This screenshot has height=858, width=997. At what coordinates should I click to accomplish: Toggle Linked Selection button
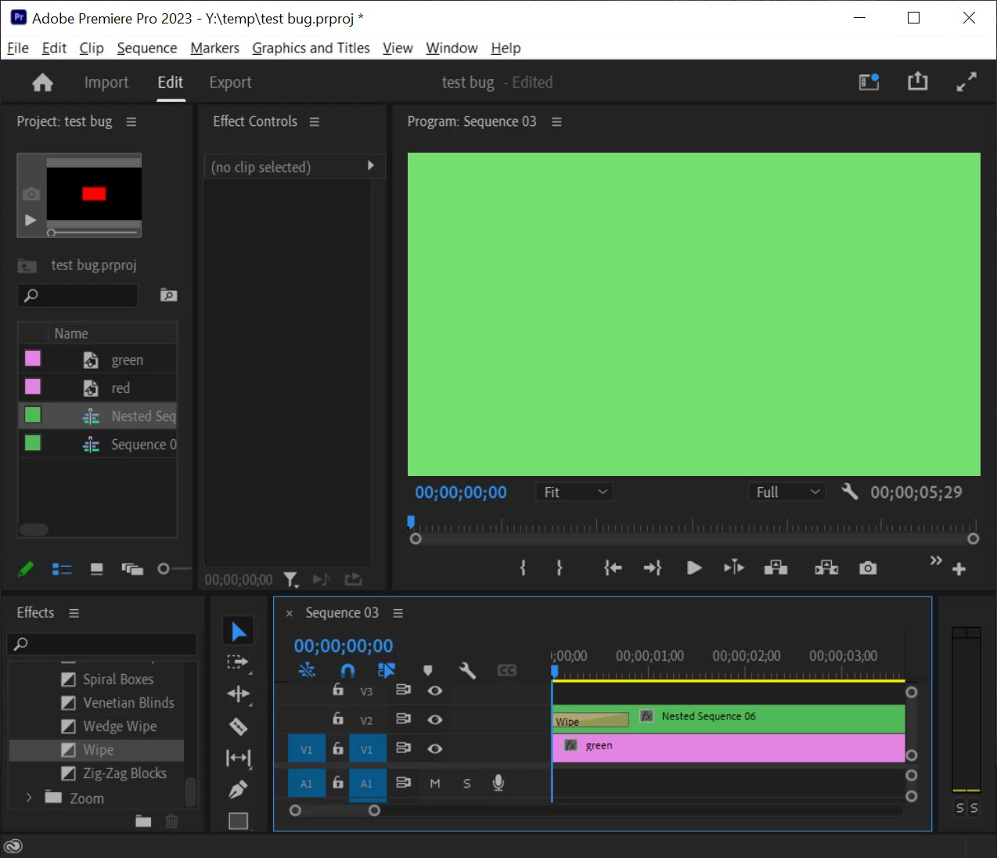387,671
